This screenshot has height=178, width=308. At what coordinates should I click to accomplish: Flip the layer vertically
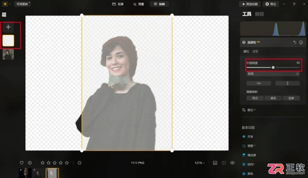(x=288, y=83)
